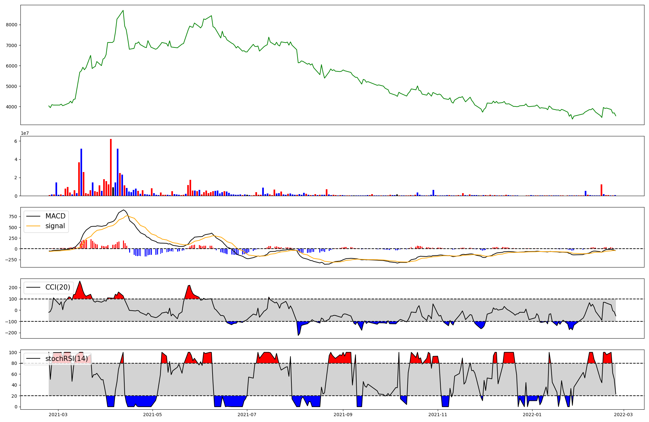Click the 2021-11 date tick label
The height and width of the screenshot is (422, 649).
point(438,415)
